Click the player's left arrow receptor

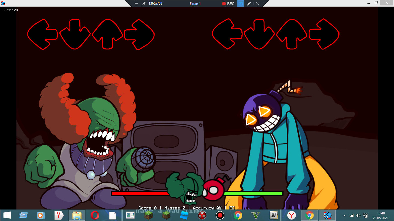(x=227, y=34)
